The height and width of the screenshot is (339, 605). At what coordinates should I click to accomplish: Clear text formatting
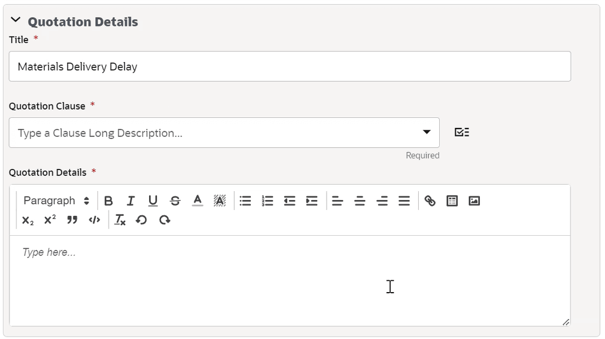click(120, 220)
